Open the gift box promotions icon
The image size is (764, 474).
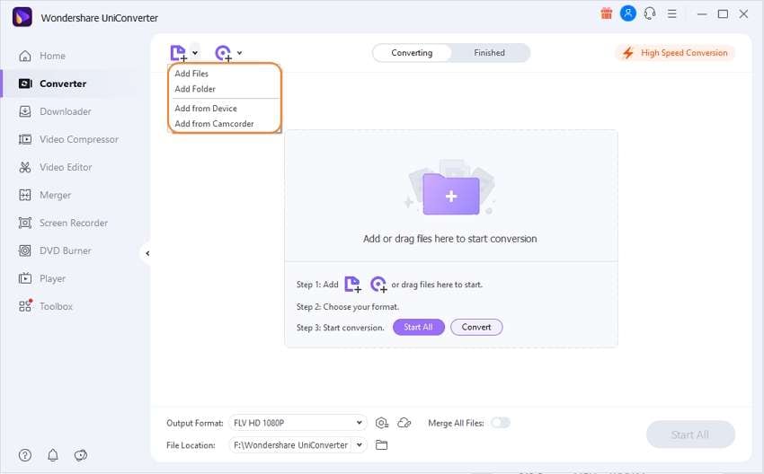[x=606, y=13]
